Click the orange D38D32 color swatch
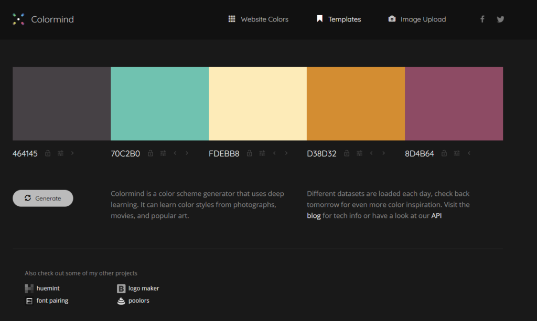 356,104
